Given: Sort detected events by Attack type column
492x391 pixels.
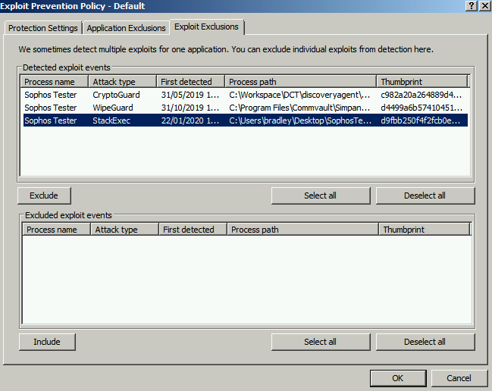Looking at the screenshot, I should pos(121,82).
